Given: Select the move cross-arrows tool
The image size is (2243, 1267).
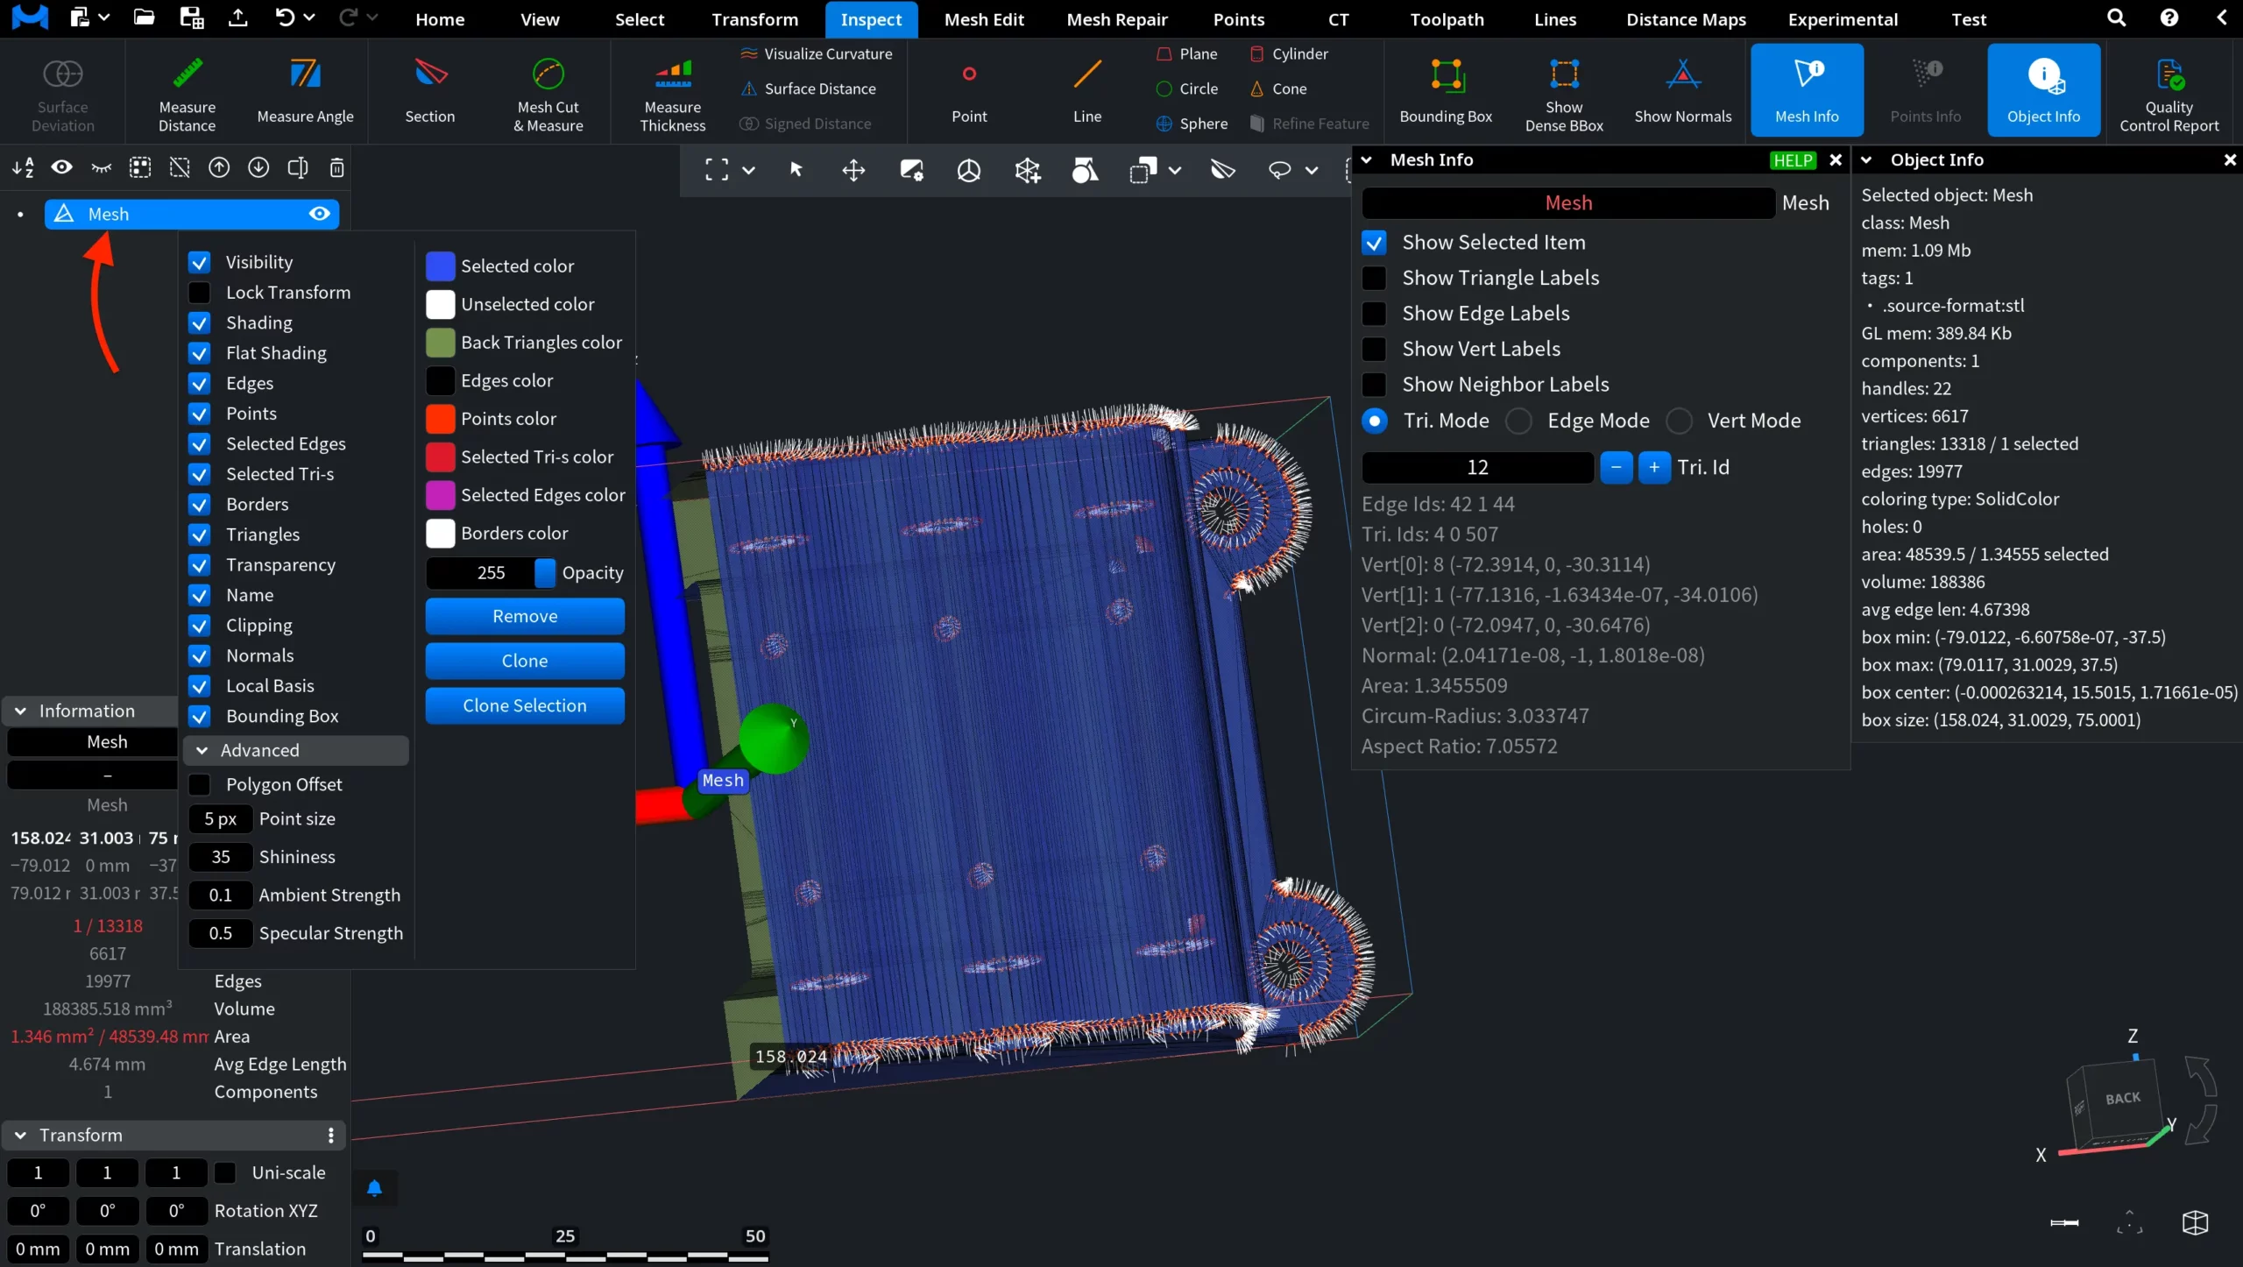Looking at the screenshot, I should (853, 170).
